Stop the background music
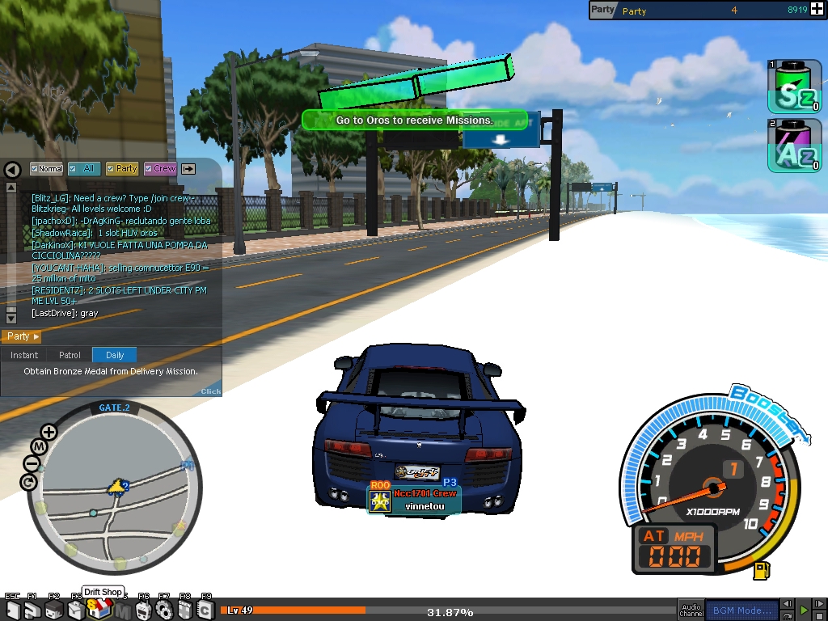Viewport: 828px width, 621px height. pyautogui.click(x=820, y=615)
